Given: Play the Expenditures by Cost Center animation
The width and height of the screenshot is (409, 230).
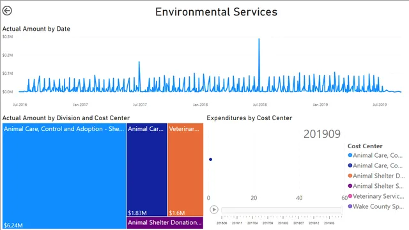Looking at the screenshot, I should click(214, 210).
